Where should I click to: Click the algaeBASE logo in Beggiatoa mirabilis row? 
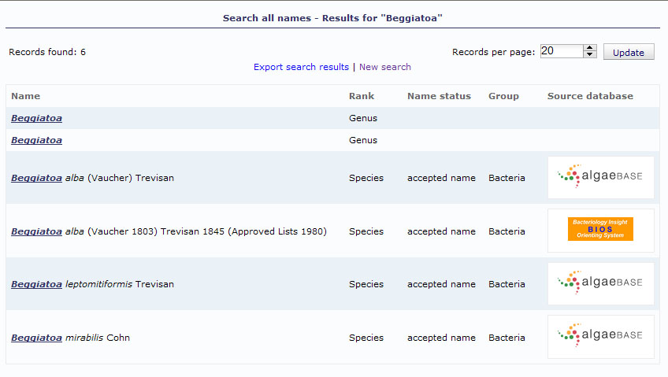point(601,337)
